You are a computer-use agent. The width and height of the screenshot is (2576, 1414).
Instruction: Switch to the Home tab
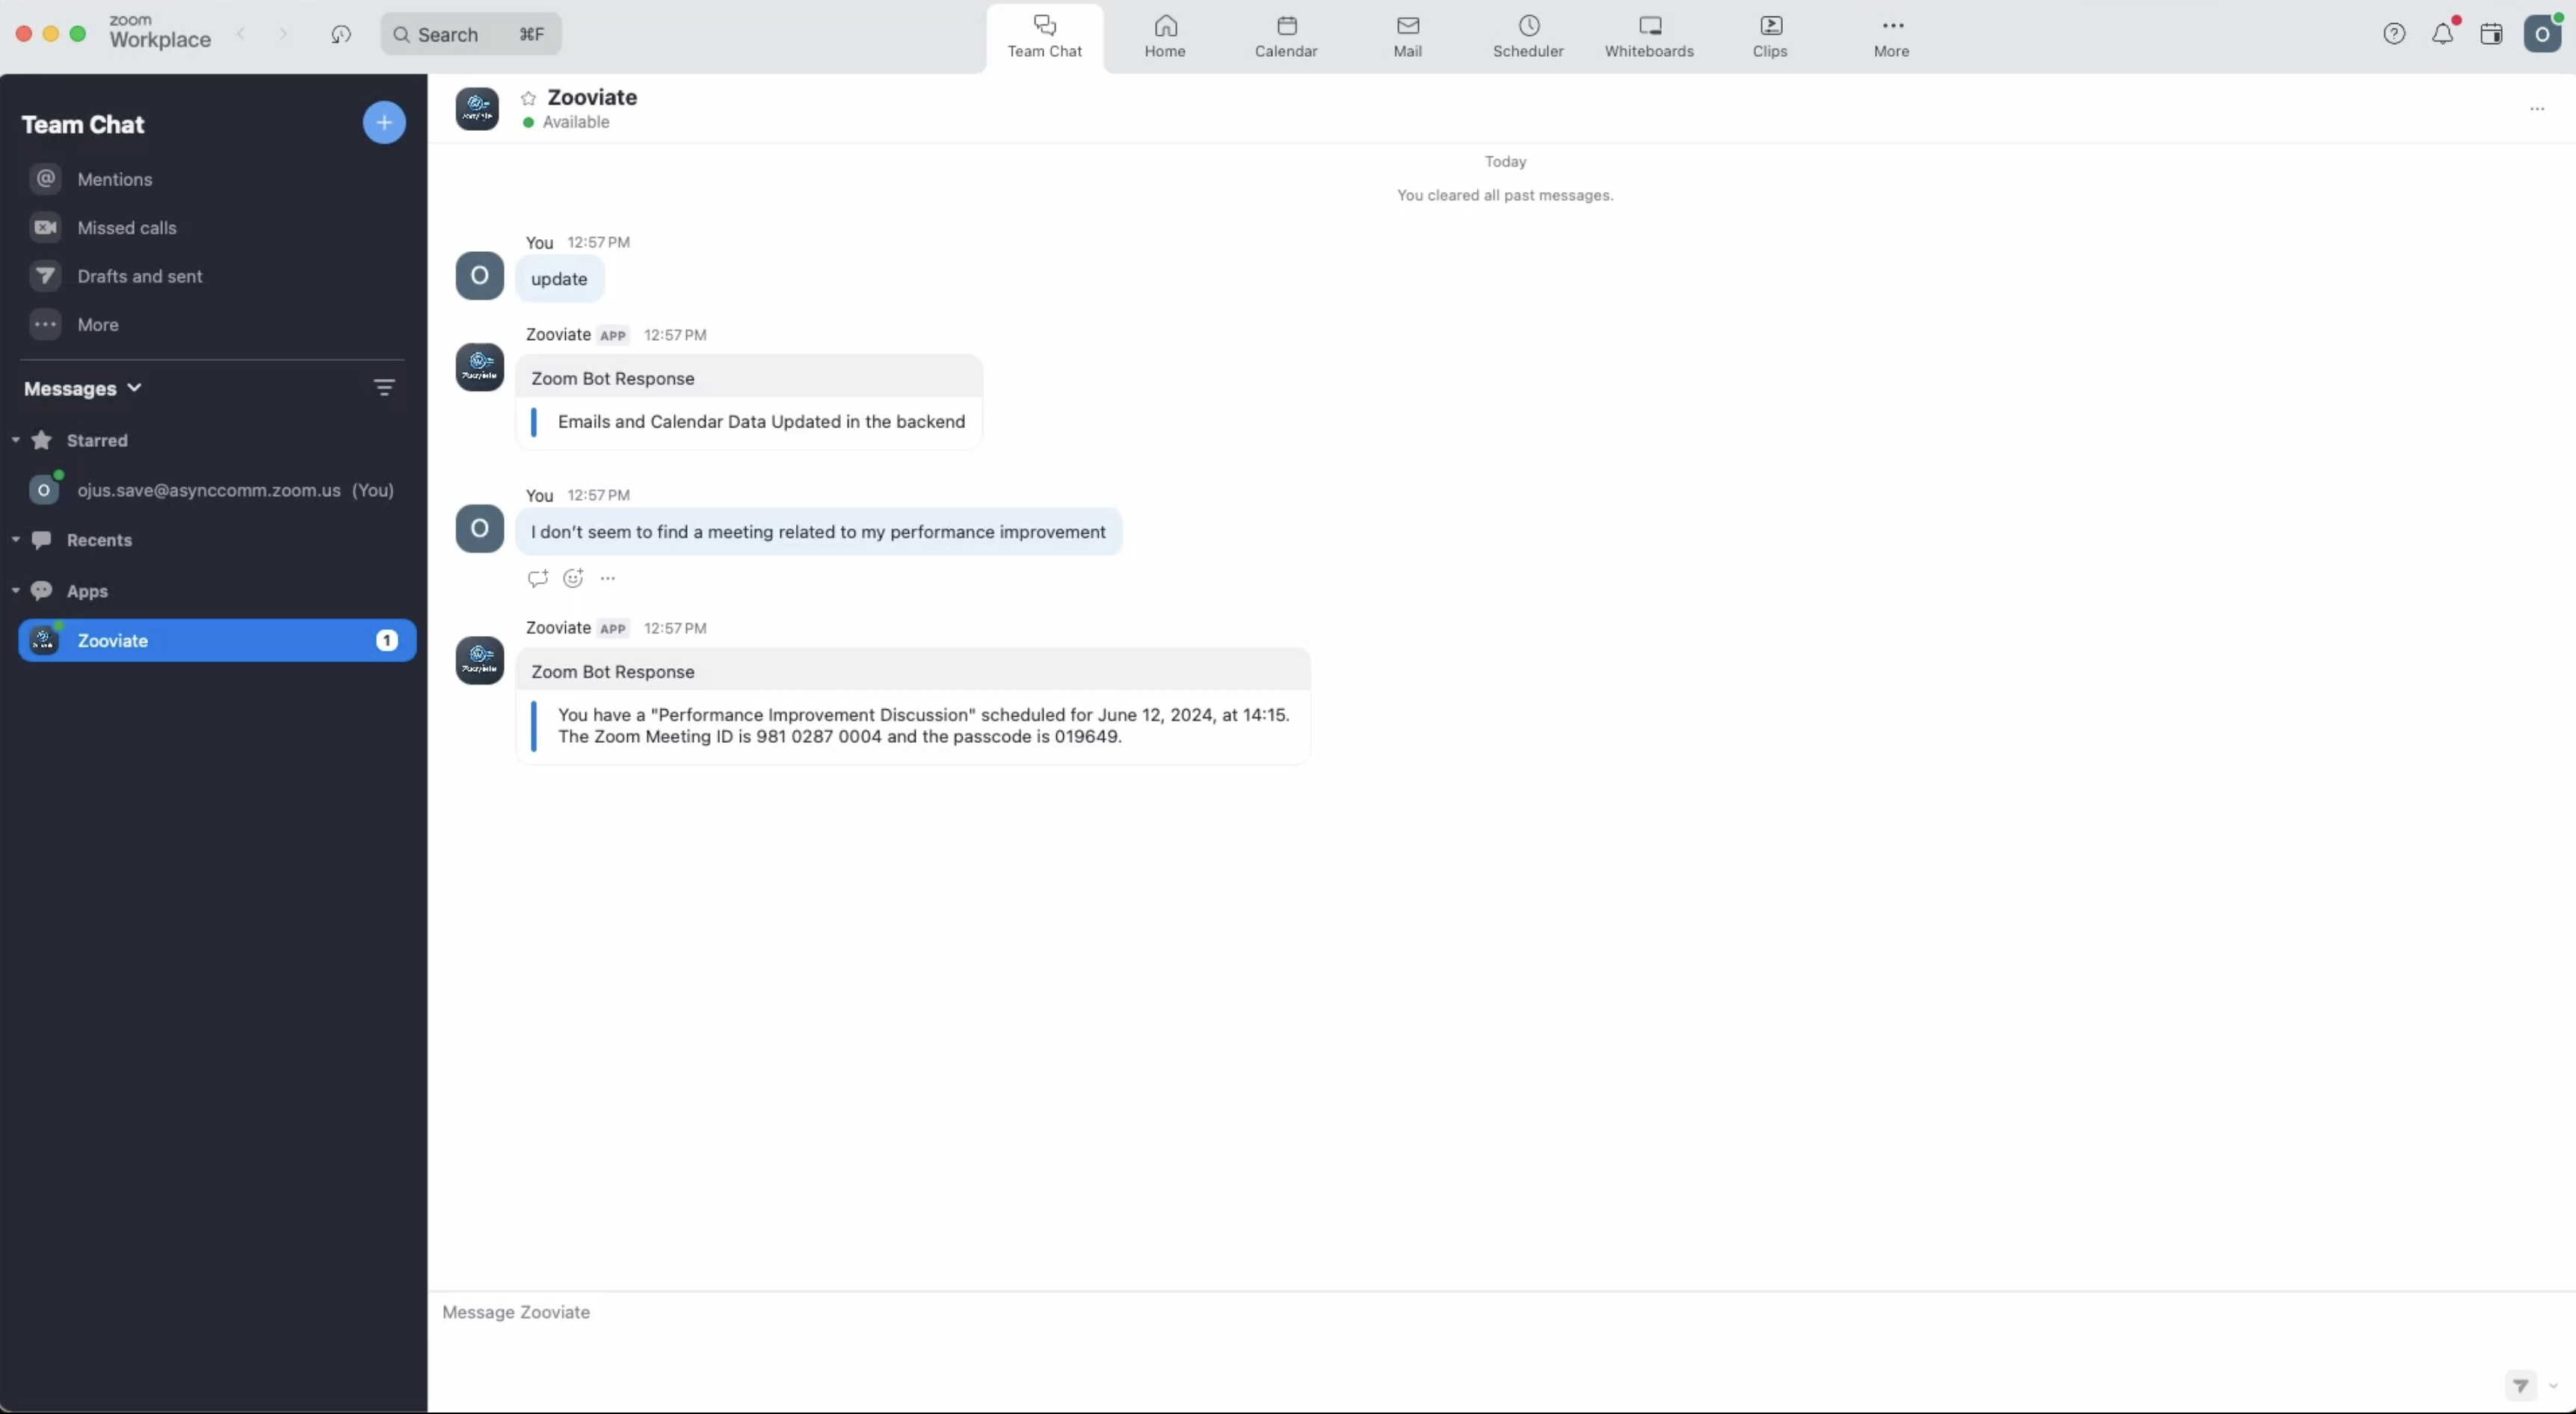(1166, 37)
